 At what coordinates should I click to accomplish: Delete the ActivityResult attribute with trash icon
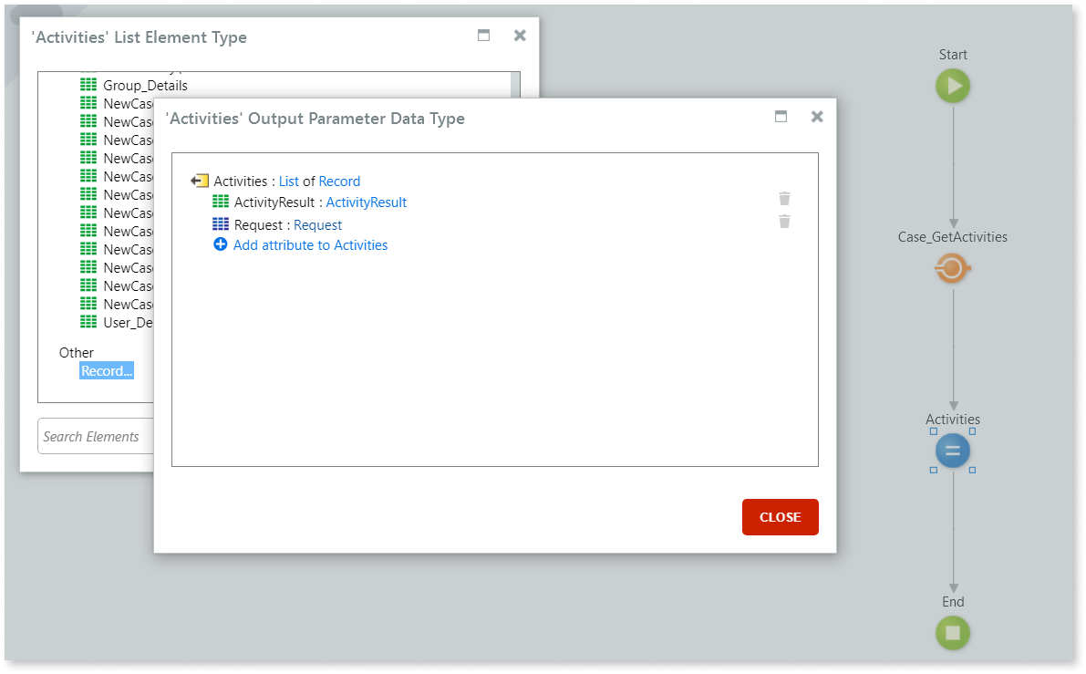coord(784,199)
